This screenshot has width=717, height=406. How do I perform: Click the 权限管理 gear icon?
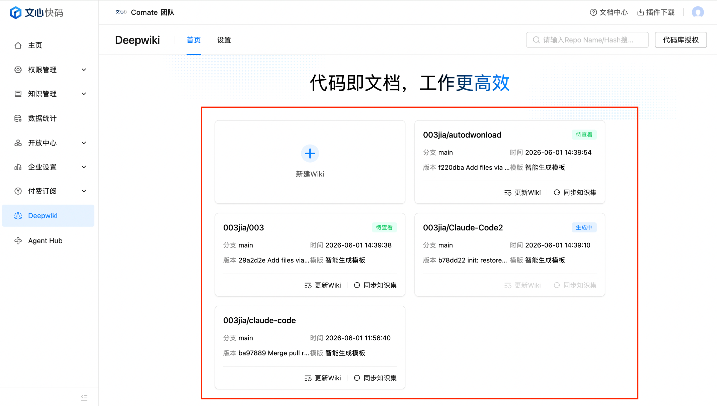pyautogui.click(x=18, y=70)
